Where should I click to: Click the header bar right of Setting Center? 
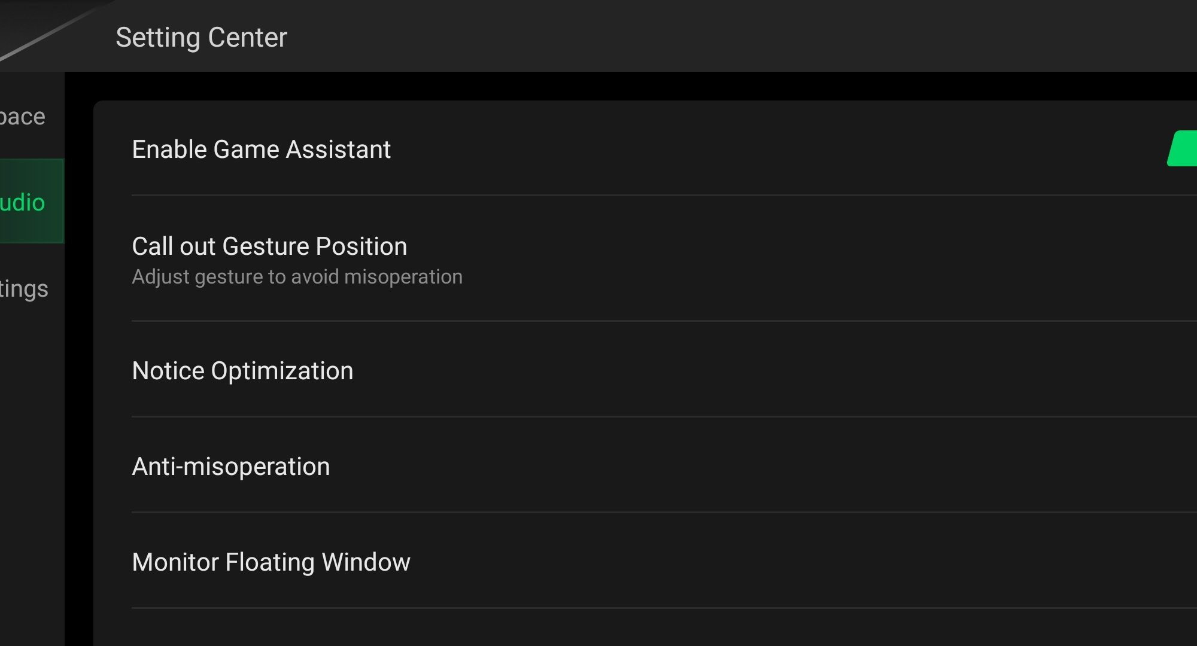718,36
